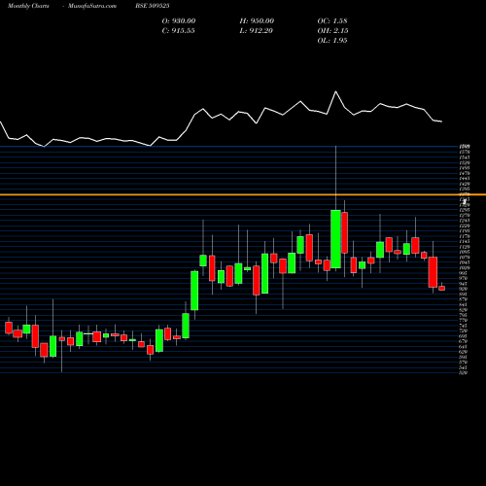The height and width of the screenshot is (486, 486).
Task: Click the last small red candlestick
Action: [441, 288]
